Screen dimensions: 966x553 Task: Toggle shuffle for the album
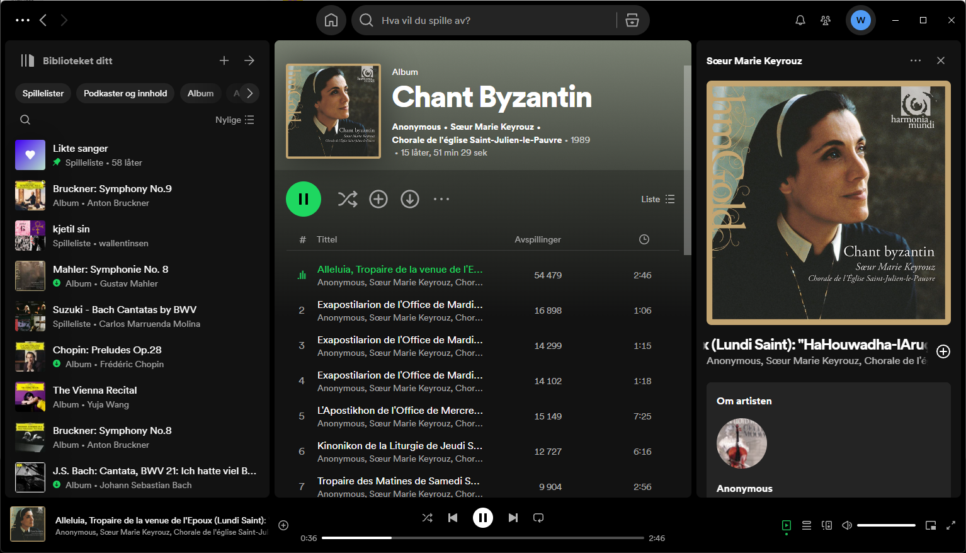coord(348,199)
